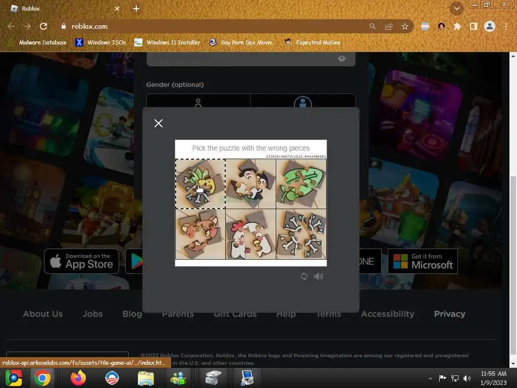Open Windows ISOs bookmark

click(100, 42)
